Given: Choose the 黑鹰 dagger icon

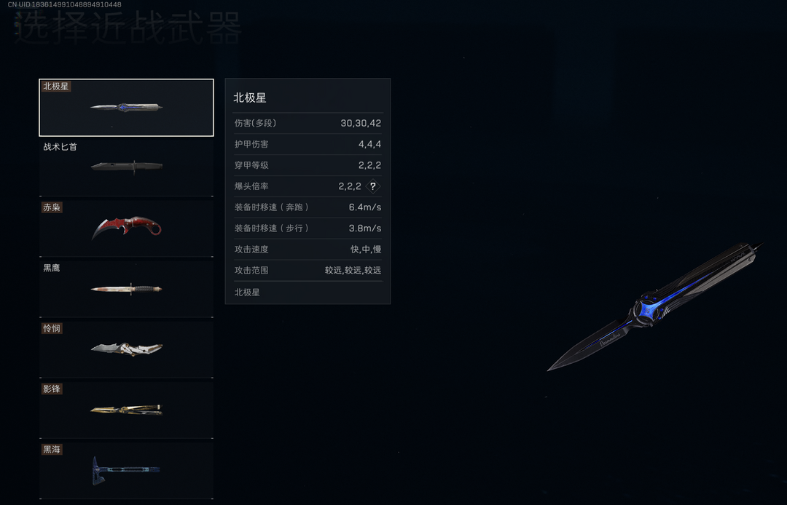Looking at the screenshot, I should (x=127, y=289).
